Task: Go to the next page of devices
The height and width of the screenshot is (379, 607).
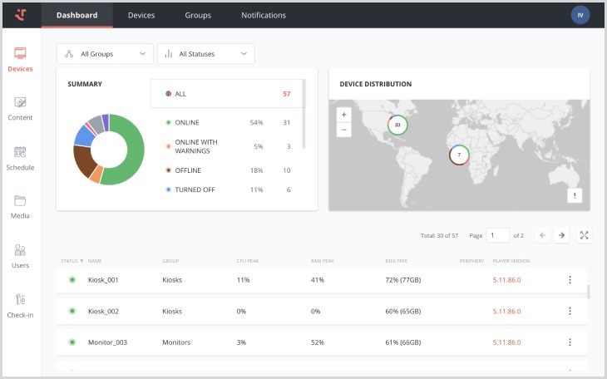Action: click(x=562, y=235)
